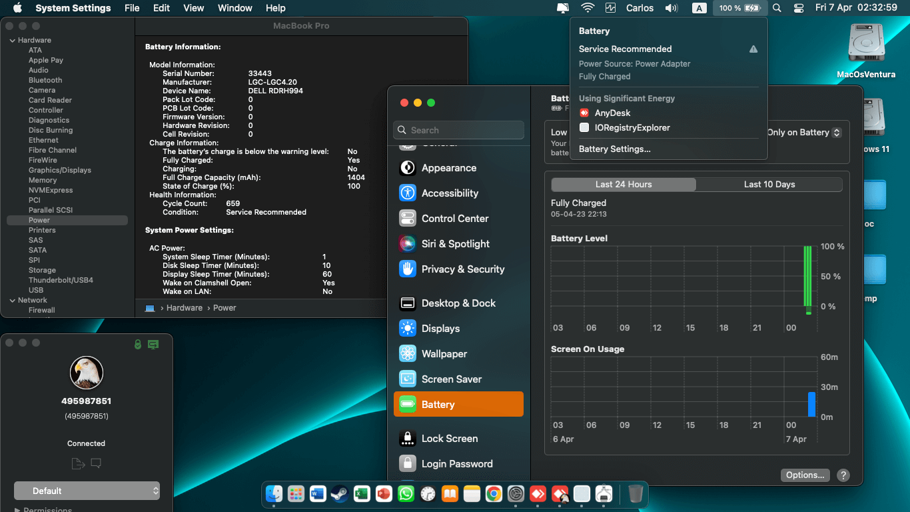
Task: Select Wallpaper in the Settings sidebar
Action: point(459,354)
